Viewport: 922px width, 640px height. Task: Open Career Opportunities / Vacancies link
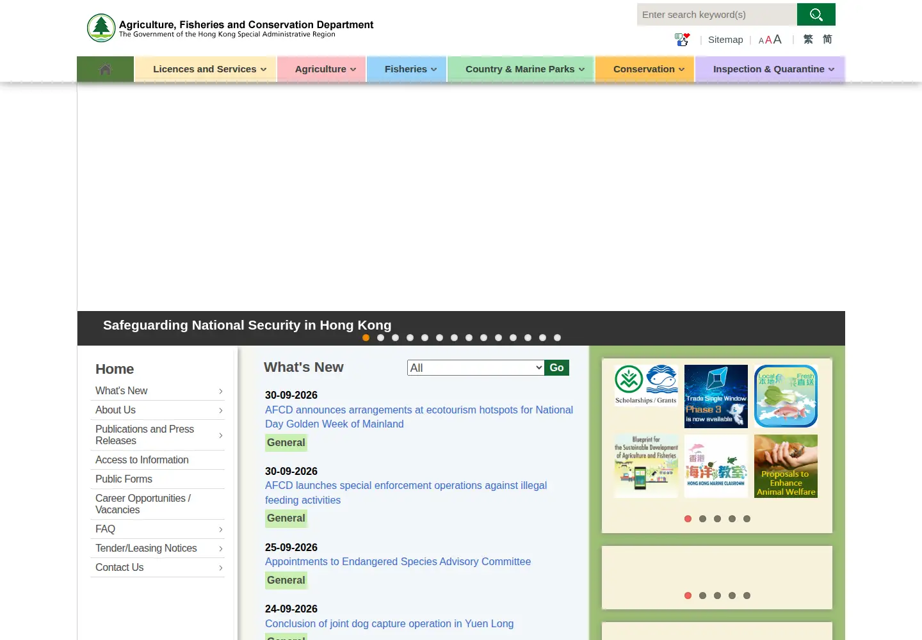pyautogui.click(x=158, y=504)
